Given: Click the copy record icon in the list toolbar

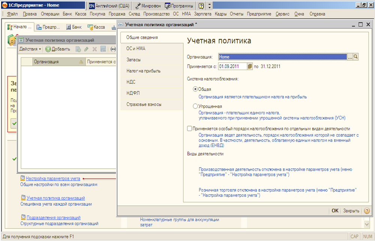Looking at the screenshot, I should coord(78,49).
